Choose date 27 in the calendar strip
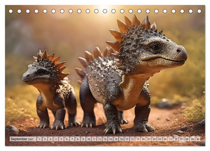210x151 pixels. pos(181,139)
